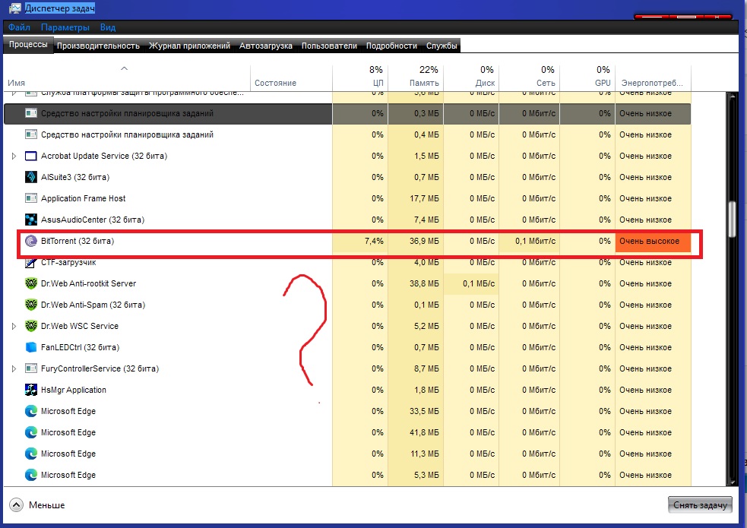The image size is (747, 528).
Task: Select the AsusAudioCenter (32 бита) row name
Action: pyautogui.click(x=93, y=220)
